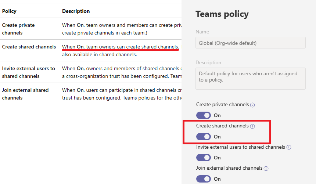Toggle Invite external users to shared channels
This screenshot has height=184, width=316.
pyautogui.click(x=204, y=158)
